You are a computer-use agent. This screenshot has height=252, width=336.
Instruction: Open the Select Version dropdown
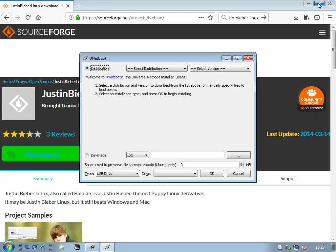point(220,69)
